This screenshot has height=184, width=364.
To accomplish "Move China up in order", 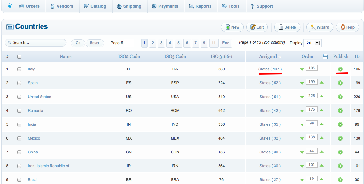I will pyautogui.click(x=322, y=152).
